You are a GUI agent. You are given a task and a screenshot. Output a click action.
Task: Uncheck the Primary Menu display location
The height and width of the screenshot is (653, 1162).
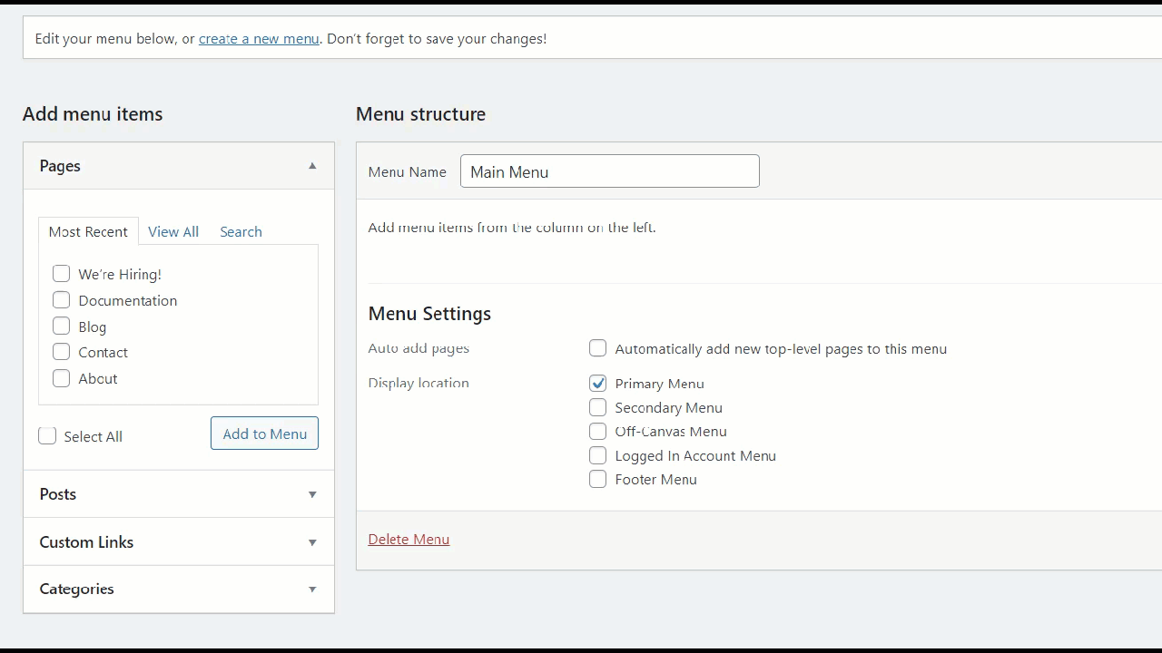tap(597, 384)
